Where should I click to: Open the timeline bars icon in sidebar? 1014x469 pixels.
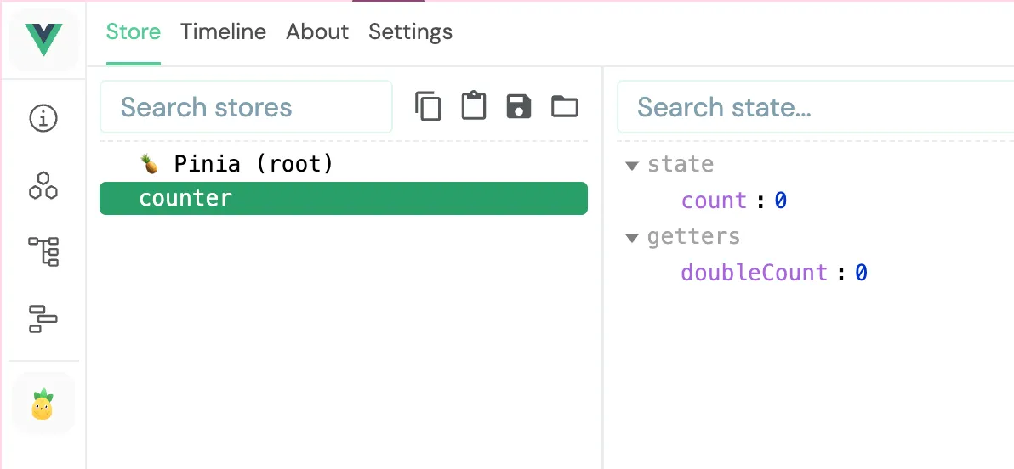click(43, 319)
